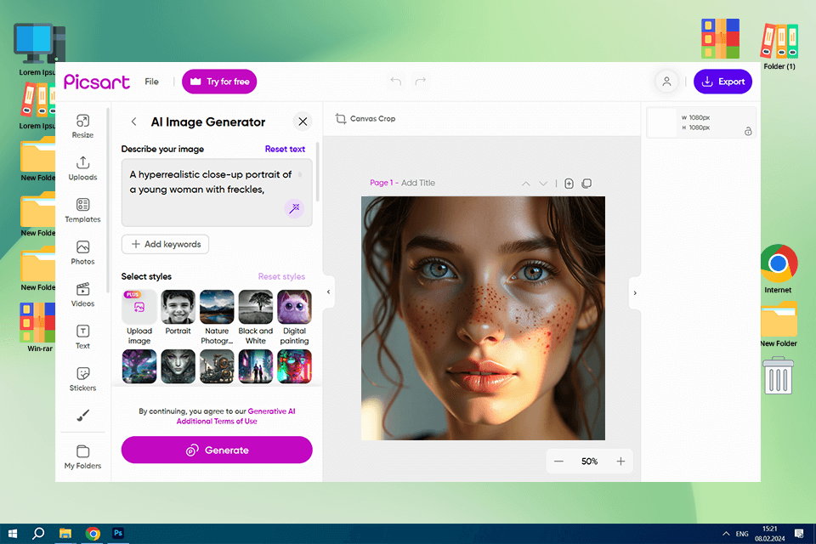
Task: Open the Videos panel
Action: click(x=82, y=295)
